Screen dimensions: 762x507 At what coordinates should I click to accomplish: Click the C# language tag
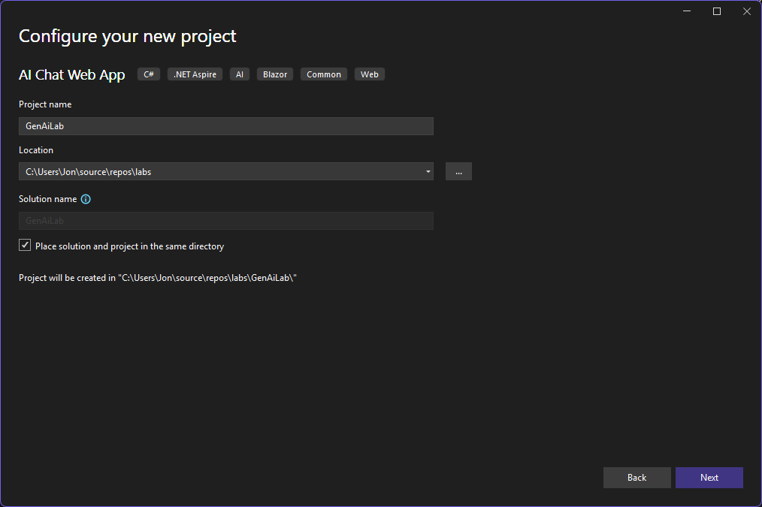click(148, 74)
